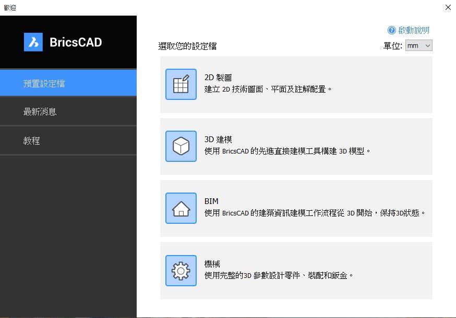Screen dimensions: 456x318
Task: Open the 啟動說明 help link
Action: [414, 30]
